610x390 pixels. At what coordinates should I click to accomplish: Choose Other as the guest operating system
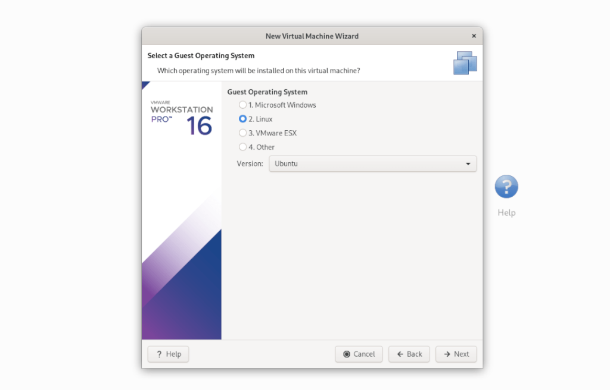coord(242,147)
